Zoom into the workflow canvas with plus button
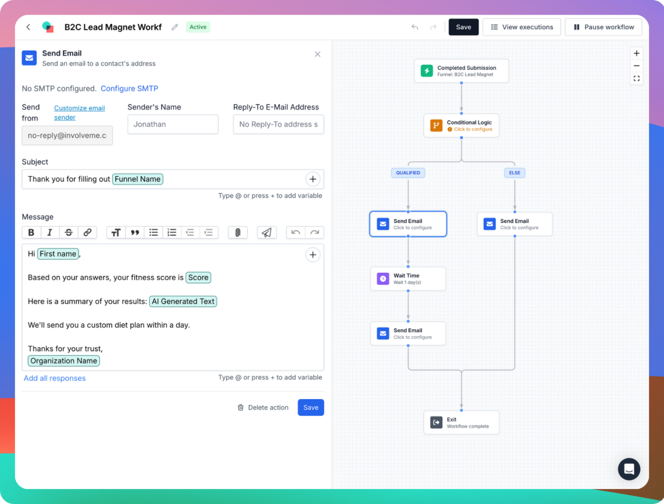664x504 pixels. coord(636,53)
